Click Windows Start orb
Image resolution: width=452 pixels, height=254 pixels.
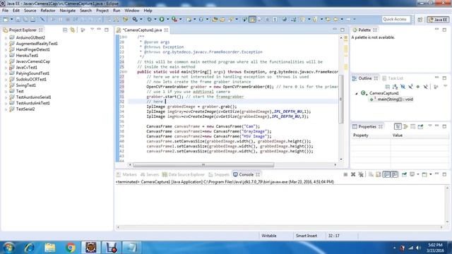pos(8,248)
